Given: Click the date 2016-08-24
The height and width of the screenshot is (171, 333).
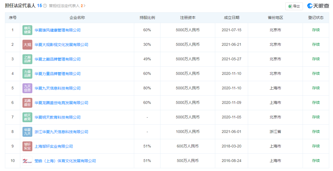Looking at the screenshot, I should click(232, 161).
